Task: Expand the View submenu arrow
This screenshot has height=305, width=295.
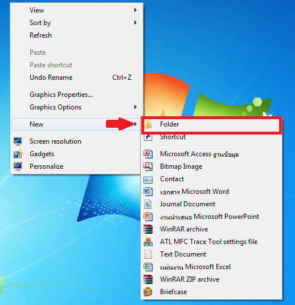Action: pyautogui.click(x=136, y=10)
